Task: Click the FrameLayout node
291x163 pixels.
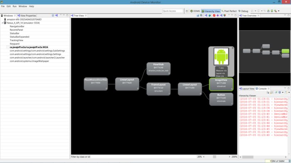Action: pyautogui.click(x=158, y=89)
